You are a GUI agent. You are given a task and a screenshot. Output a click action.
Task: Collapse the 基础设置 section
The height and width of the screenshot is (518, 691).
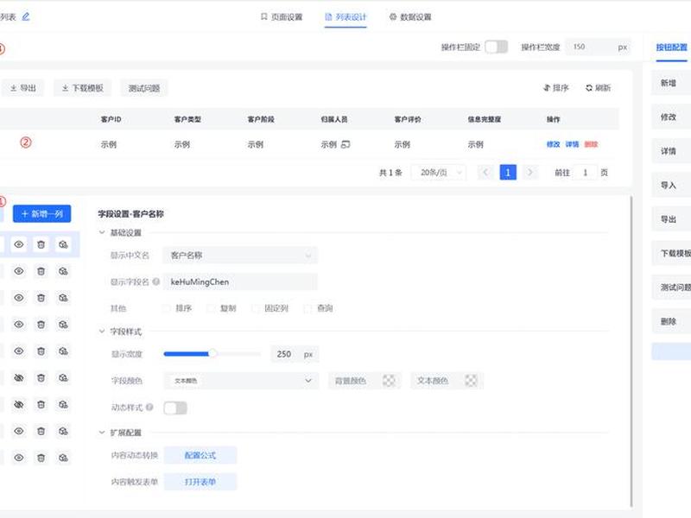pos(102,232)
